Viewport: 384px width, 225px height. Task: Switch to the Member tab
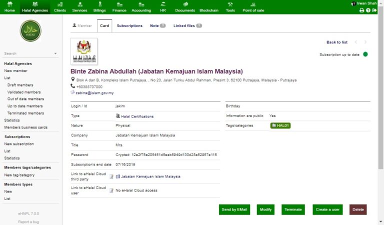pos(82,25)
